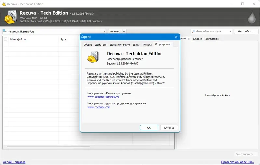Click the magnifier icon in search field
This screenshot has height=165, width=260.
193,31
